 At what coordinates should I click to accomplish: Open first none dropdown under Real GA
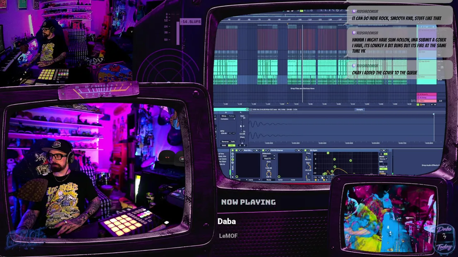[x=242, y=180]
